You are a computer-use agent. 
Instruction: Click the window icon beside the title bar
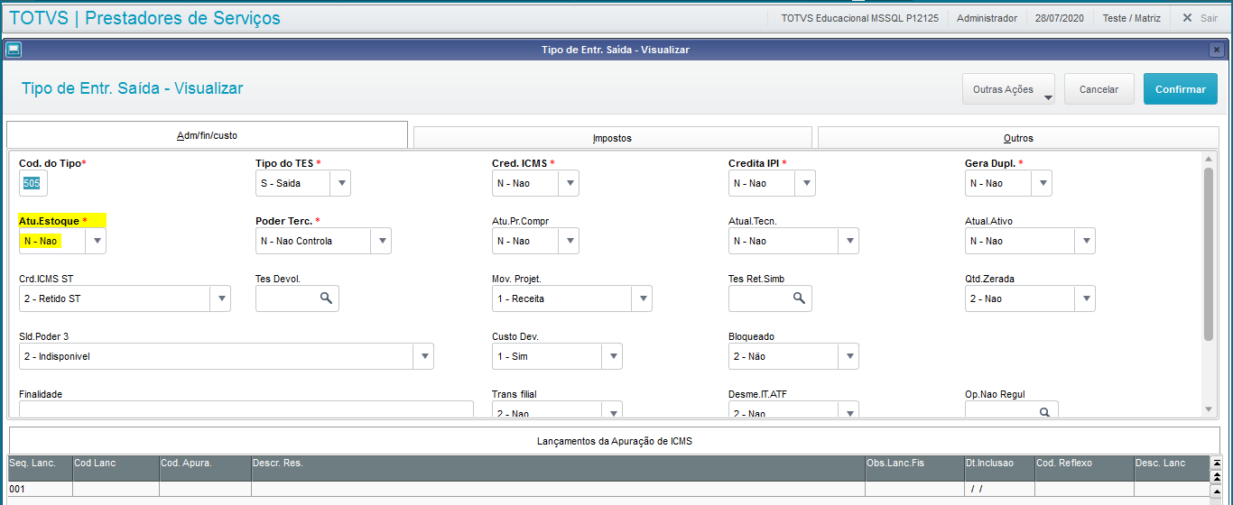coord(13,50)
